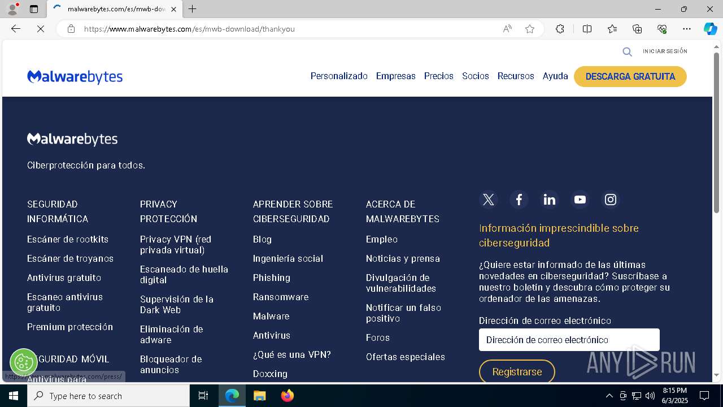
Task: Click the DESCARGA GRATUITA button
Action: tap(630, 76)
